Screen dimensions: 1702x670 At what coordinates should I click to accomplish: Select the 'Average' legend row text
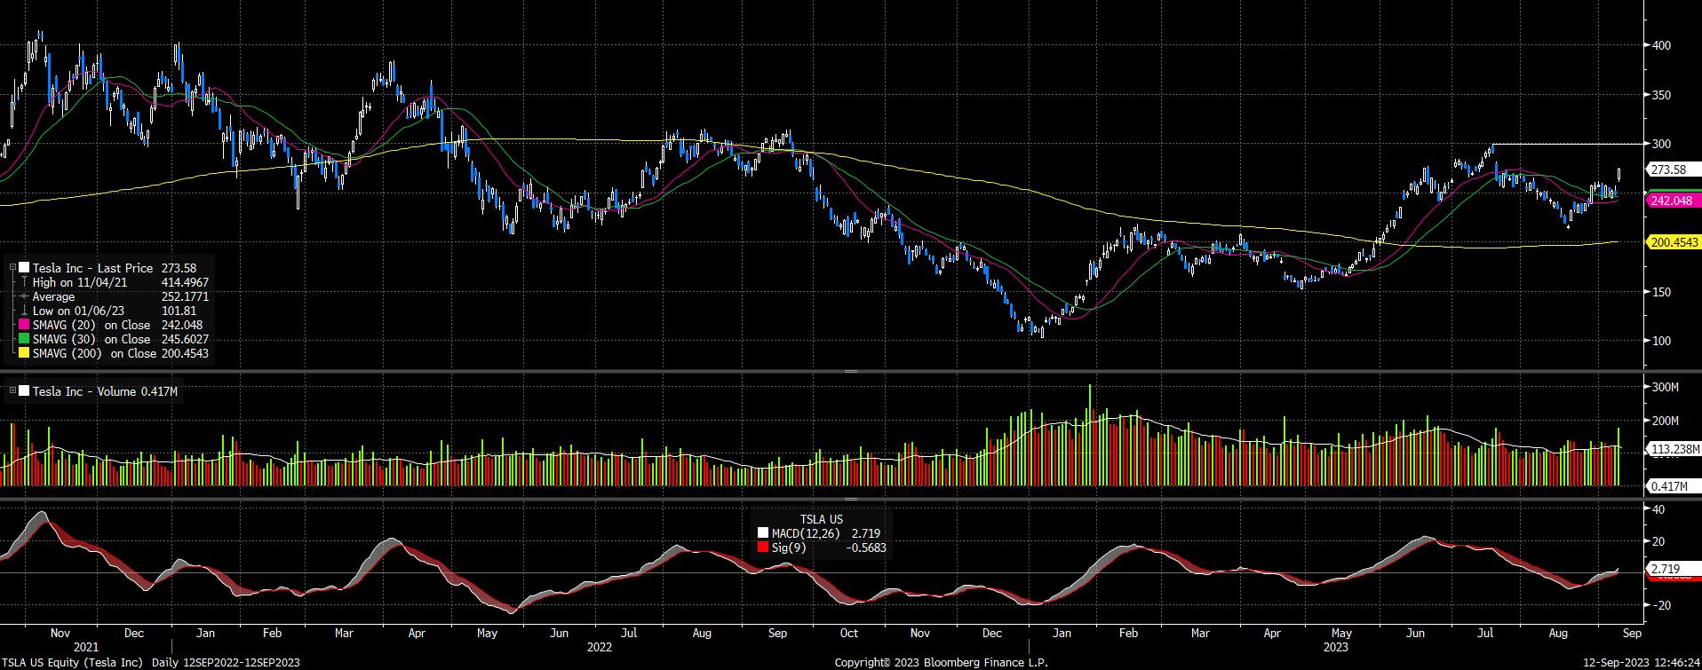pos(53,296)
